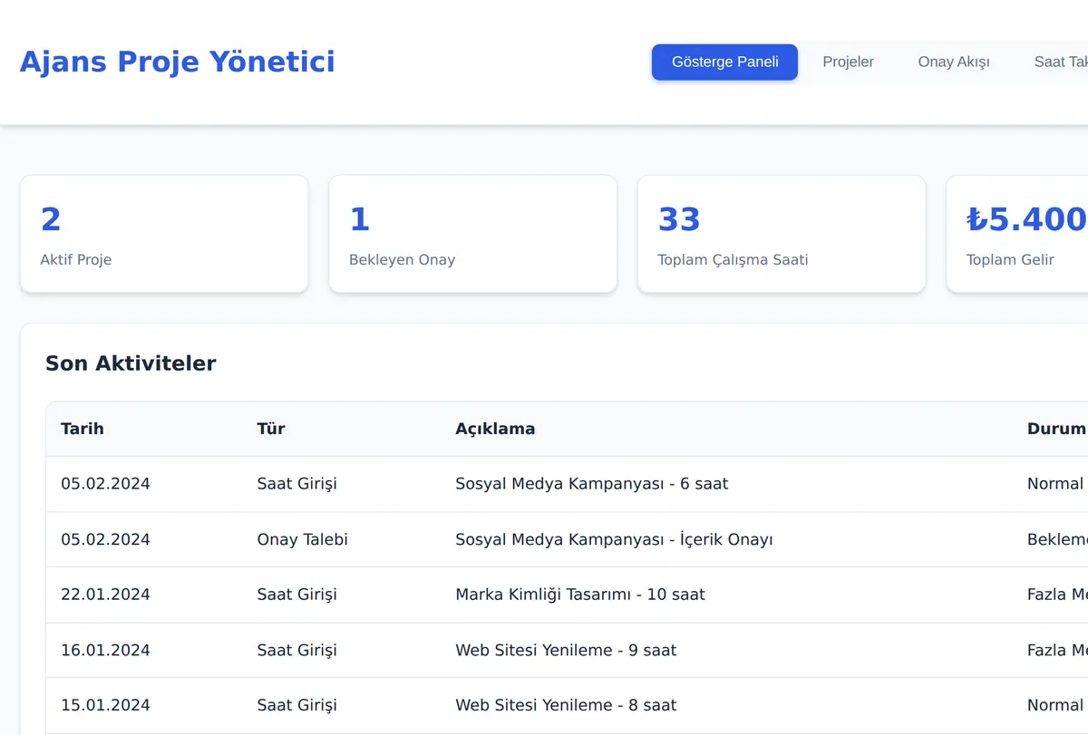This screenshot has height=735, width=1088.
Task: Click the Son Aktiviteler heading
Action: coord(131,363)
